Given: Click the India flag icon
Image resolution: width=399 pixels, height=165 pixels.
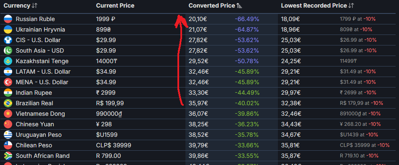Looking at the screenshot, I should pos(8,93).
